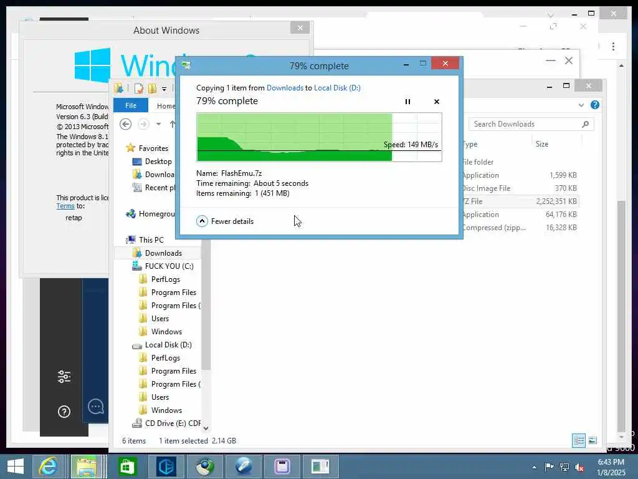The height and width of the screenshot is (479, 638).
Task: Open the purple floppy disk app on taskbar
Action: click(282, 467)
